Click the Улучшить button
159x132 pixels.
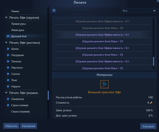point(148,126)
